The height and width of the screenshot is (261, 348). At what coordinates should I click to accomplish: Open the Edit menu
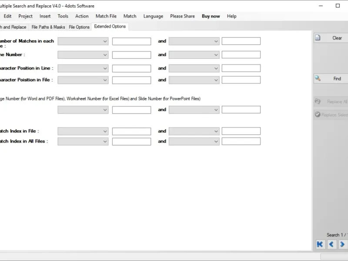pos(7,16)
